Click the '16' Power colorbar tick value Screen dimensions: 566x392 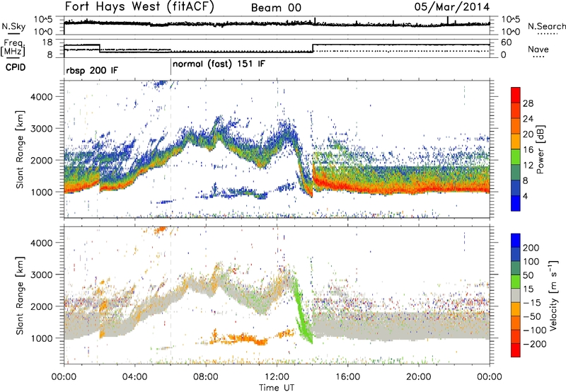click(528, 150)
